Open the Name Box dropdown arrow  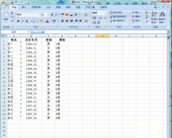[29, 32]
